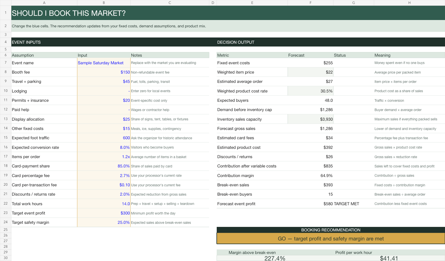Click the TARGET MET status cell
This screenshot has height=261, width=445.
[x=354, y=204]
